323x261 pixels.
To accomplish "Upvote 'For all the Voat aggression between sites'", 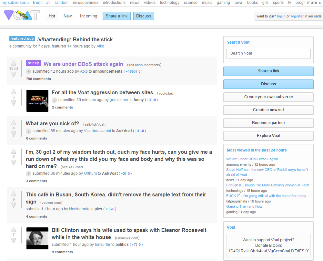I will click(14, 92).
